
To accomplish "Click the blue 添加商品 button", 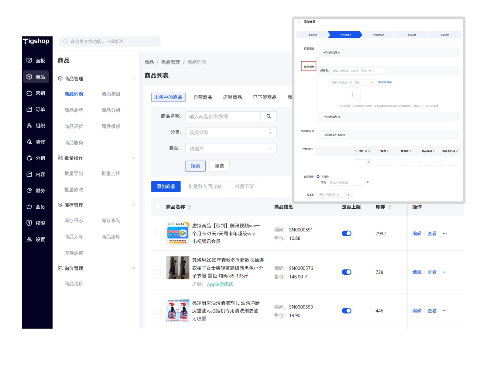I will pos(166,186).
